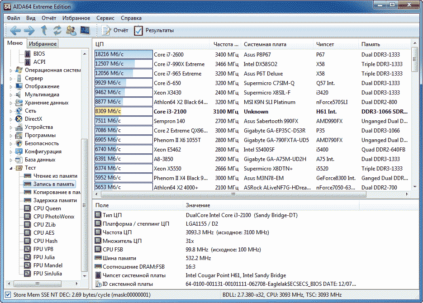Click the 18216 Мб/с Core i7-2600 result bar
This screenshot has height=303, width=423.
pos(124,54)
